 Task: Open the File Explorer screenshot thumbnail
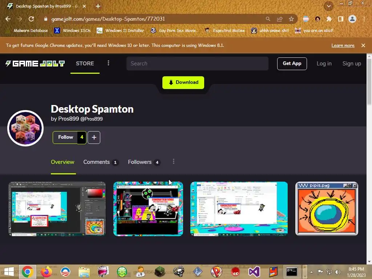click(x=239, y=209)
